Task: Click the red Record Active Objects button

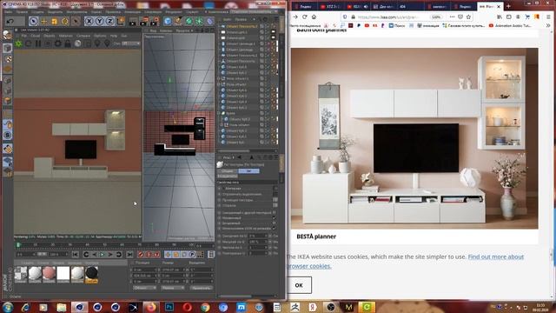Action: pos(141,255)
